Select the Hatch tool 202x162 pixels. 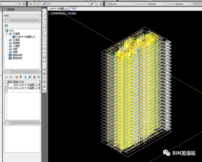[44, 70]
